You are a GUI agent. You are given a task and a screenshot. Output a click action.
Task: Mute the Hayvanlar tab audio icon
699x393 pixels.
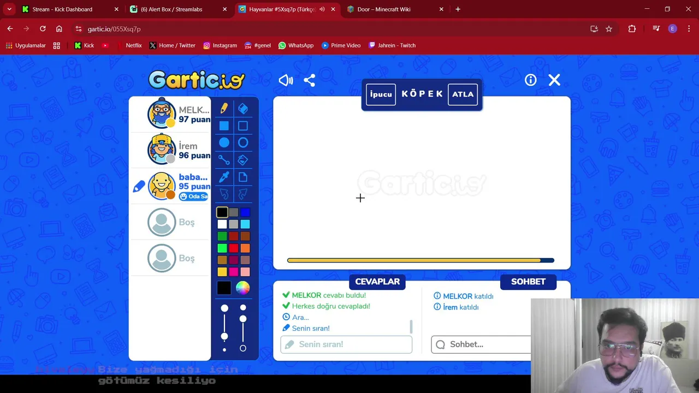point(322,9)
